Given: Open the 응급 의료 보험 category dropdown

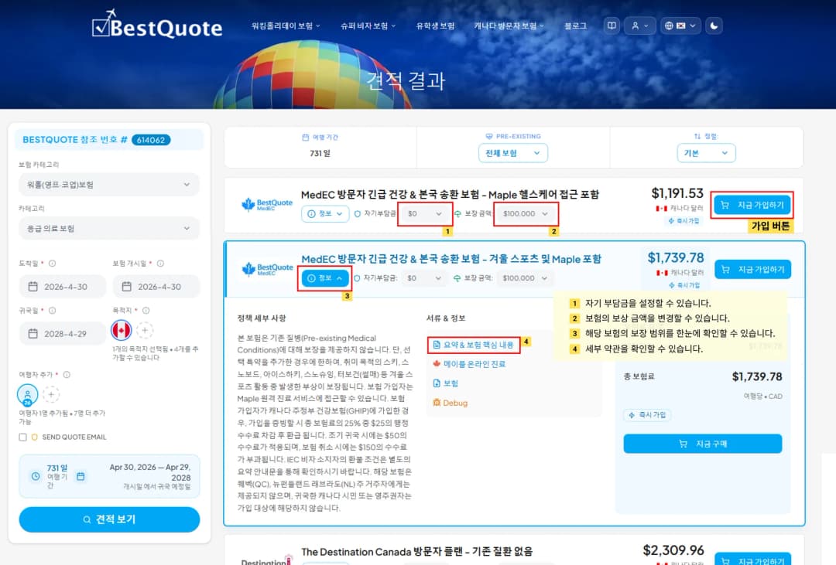Looking at the screenshot, I should 108,229.
